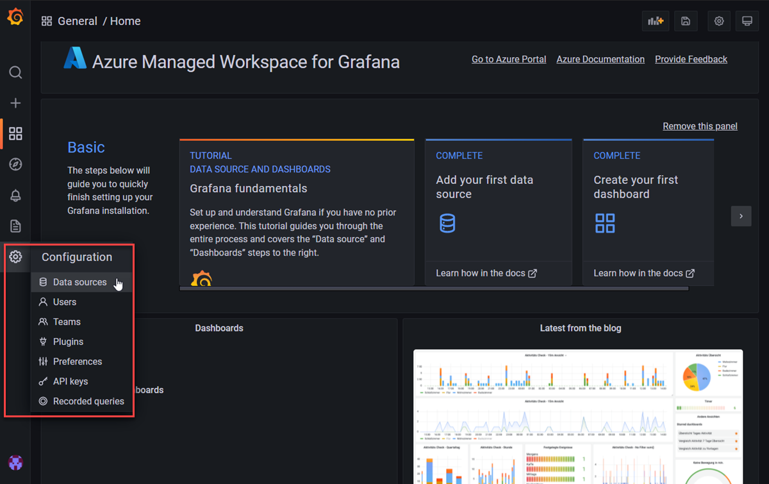This screenshot has height=484, width=769.
Task: Select API keys in Configuration menu
Action: pyautogui.click(x=81, y=381)
